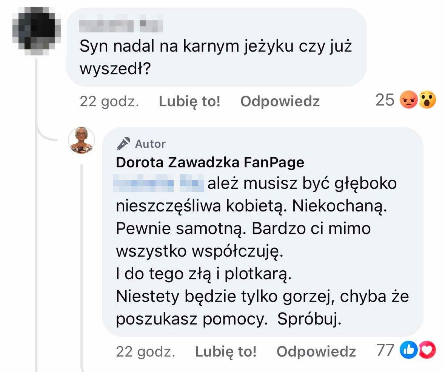Screen dimensions: 445x372
Task: Click the 'Autor' label text
Action: pos(150,144)
